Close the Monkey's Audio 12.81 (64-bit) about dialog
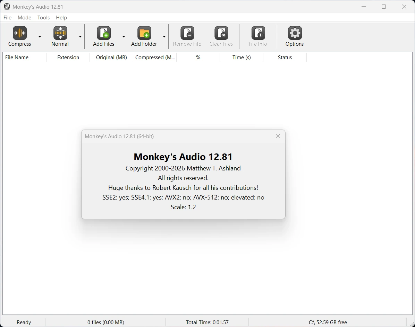415x327 pixels. 278,136
